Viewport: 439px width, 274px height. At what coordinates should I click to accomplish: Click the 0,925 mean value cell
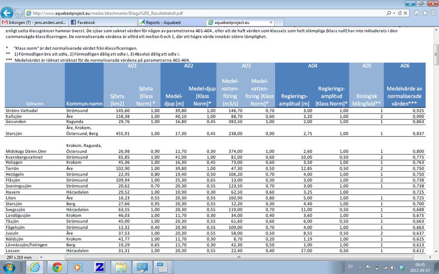click(x=418, y=111)
